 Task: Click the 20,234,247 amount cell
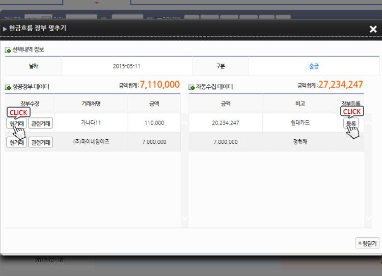coord(226,123)
